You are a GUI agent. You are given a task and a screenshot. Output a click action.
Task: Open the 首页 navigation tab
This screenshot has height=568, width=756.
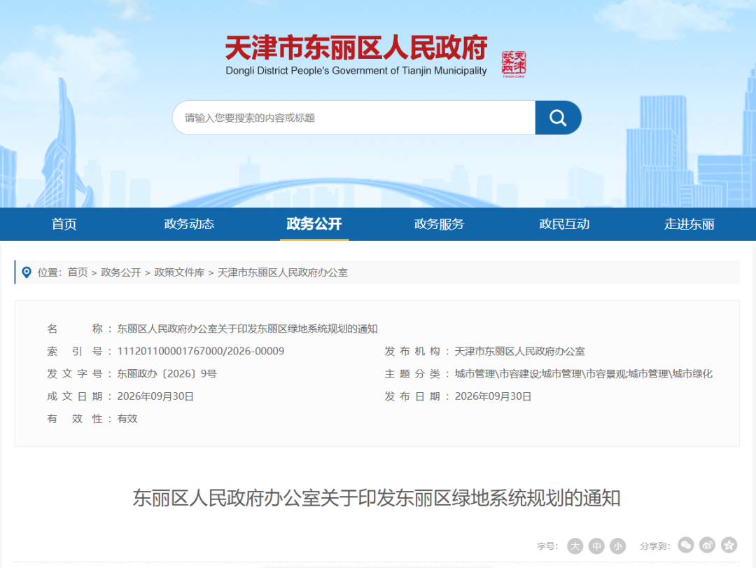tap(64, 224)
